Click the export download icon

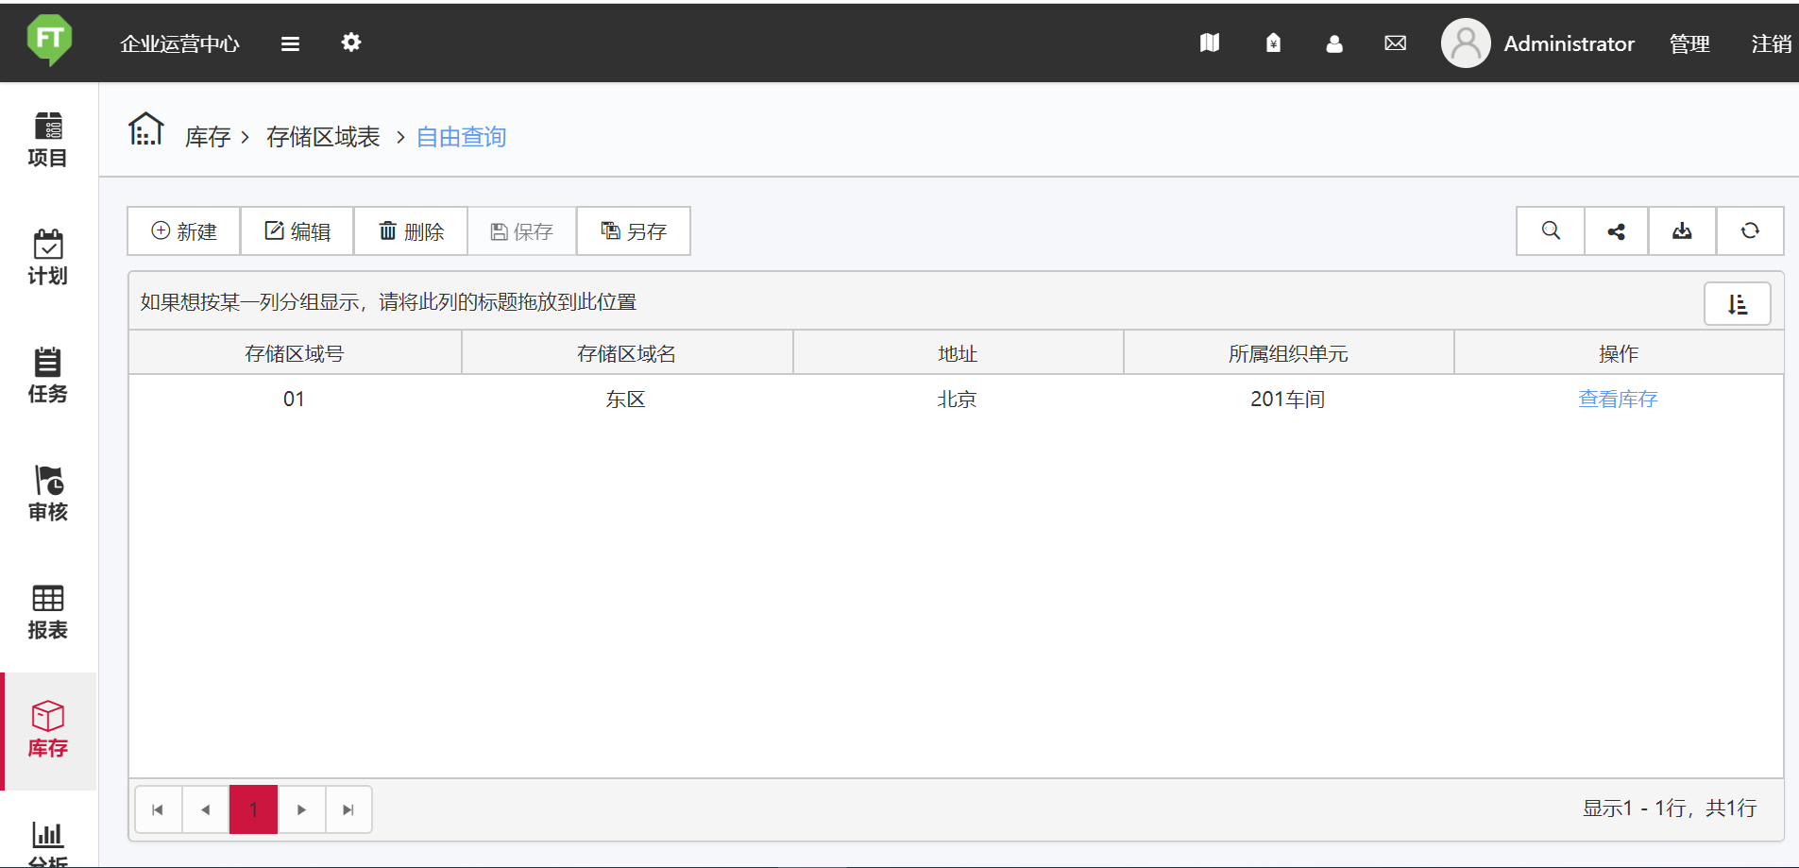(1682, 231)
